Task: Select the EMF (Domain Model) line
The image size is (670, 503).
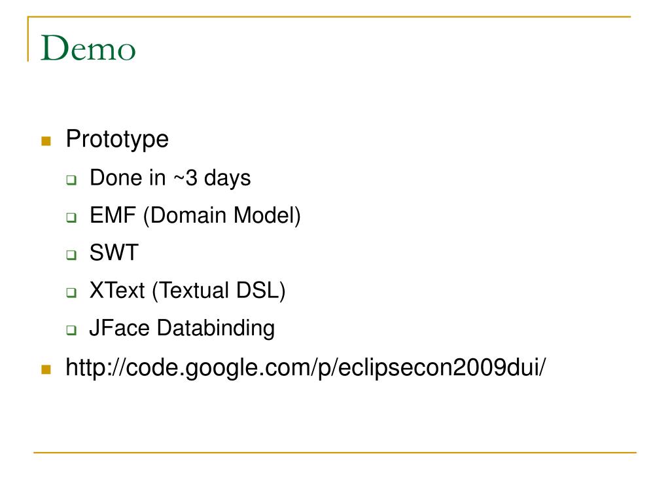Action: pos(195,215)
